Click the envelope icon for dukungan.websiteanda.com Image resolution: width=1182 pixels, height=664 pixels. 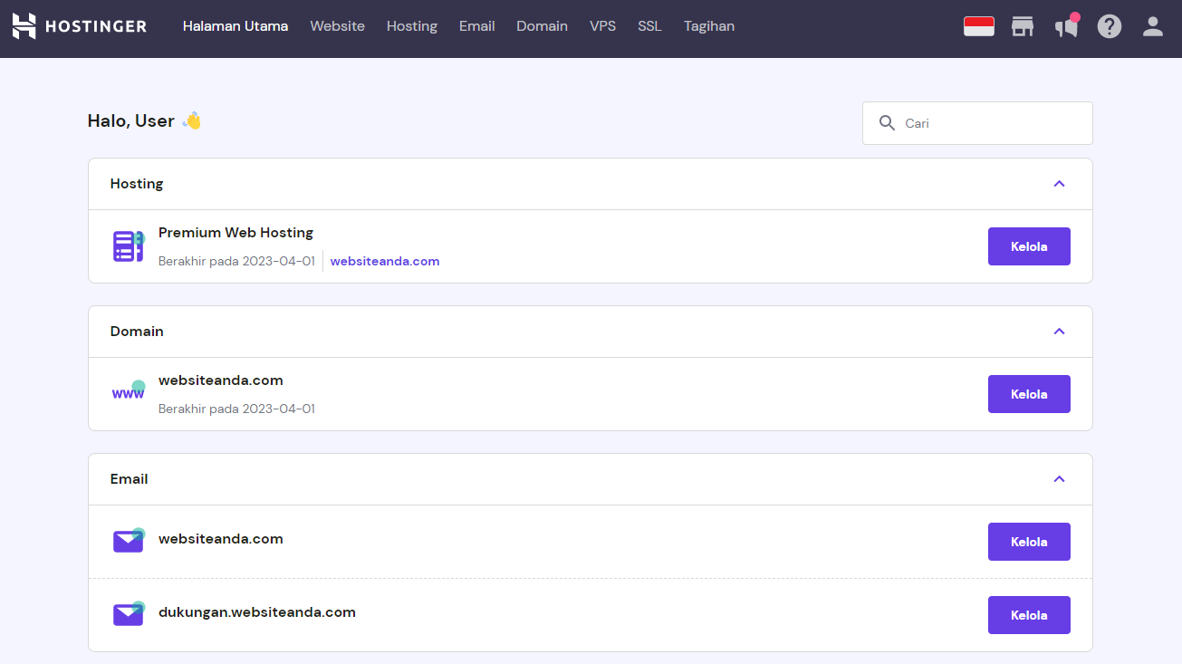point(129,613)
